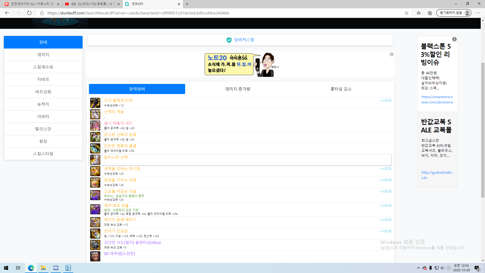Close the YouTube browser tab
Image resolution: width=485 pixels, height=273 pixels.
[119, 4]
